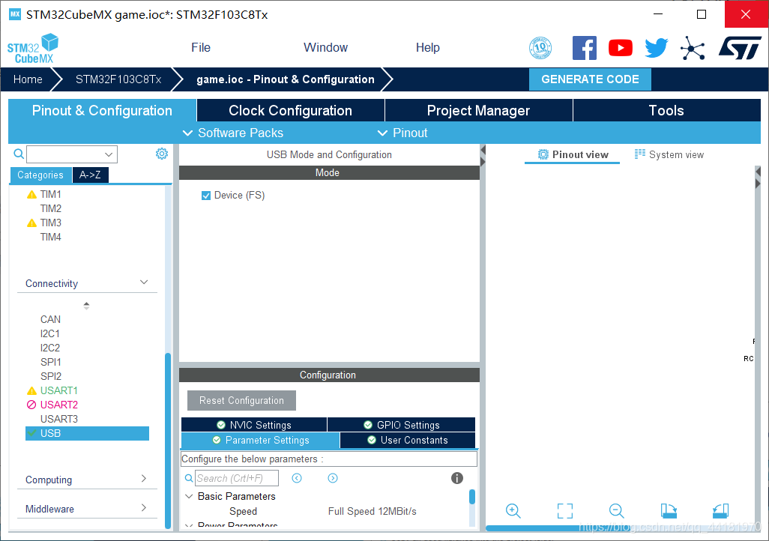Click the USART1 warning icon

[x=32, y=391]
